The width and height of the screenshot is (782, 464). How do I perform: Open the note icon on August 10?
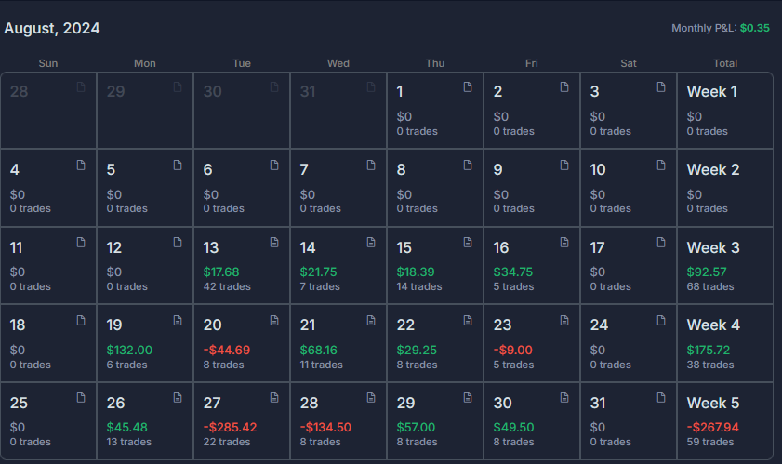tap(661, 166)
